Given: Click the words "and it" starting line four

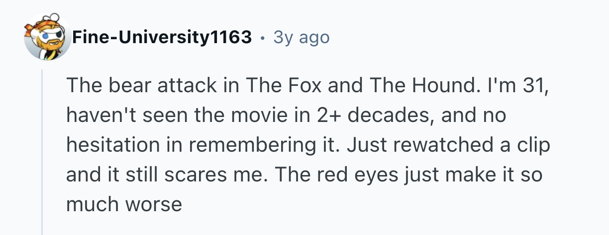Looking at the screenshot, I should pos(96,175).
